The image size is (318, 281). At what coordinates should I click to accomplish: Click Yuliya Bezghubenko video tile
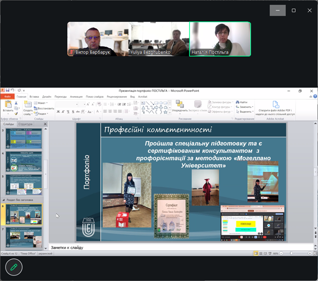pos(159,39)
